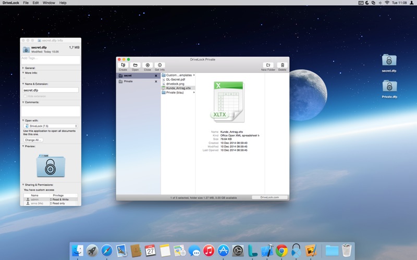Open the Edit menu
This screenshot has height=260, width=417.
coord(35,3)
